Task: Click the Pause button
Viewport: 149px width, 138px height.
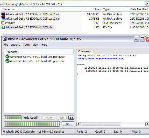Action: pyautogui.click(x=49, y=118)
